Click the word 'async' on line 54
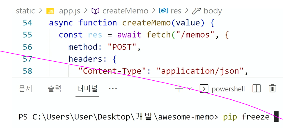283x128 pixels. [61, 23]
